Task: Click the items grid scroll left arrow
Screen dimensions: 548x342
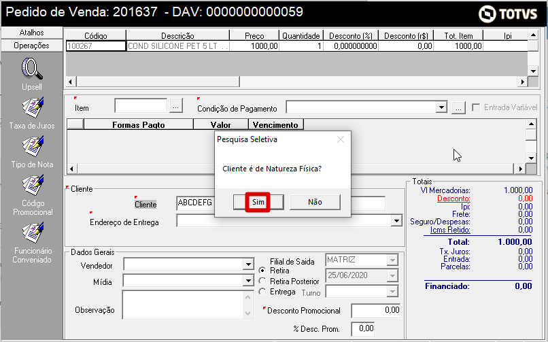Action: (71, 82)
